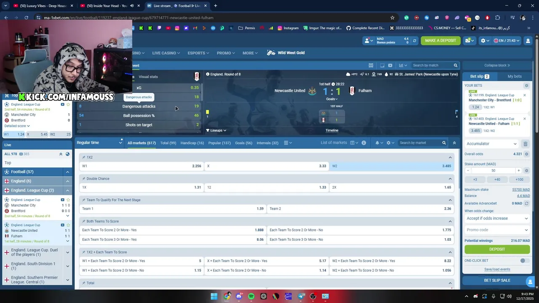Expand the Promo code field
This screenshot has height=303, width=539.
point(497,230)
